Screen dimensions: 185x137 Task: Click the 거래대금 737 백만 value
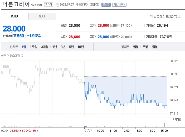[166, 37]
